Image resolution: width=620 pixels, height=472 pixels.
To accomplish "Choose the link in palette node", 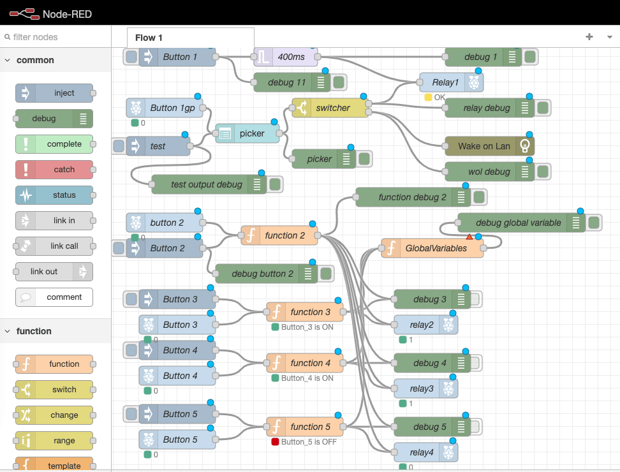I will pyautogui.click(x=54, y=221).
